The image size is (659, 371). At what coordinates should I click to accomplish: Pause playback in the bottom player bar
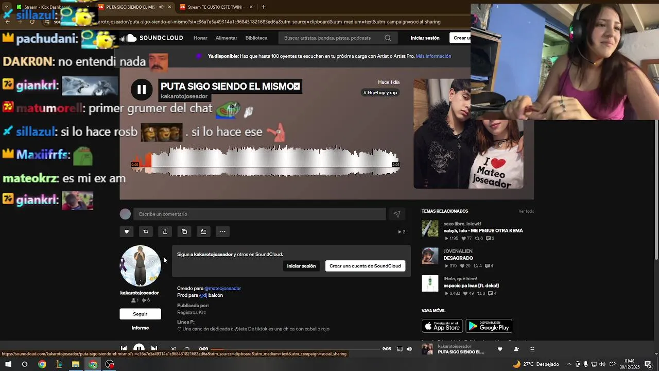(x=139, y=348)
